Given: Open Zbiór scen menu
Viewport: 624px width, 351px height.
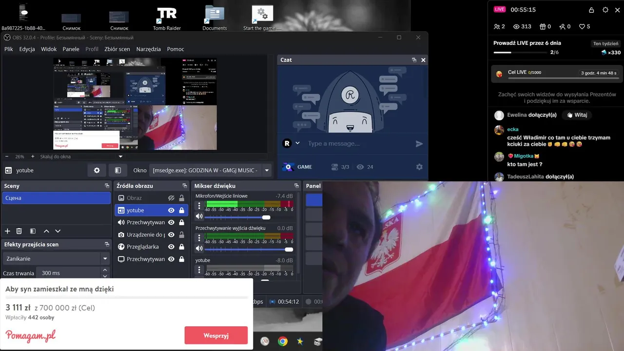Looking at the screenshot, I should tap(117, 49).
